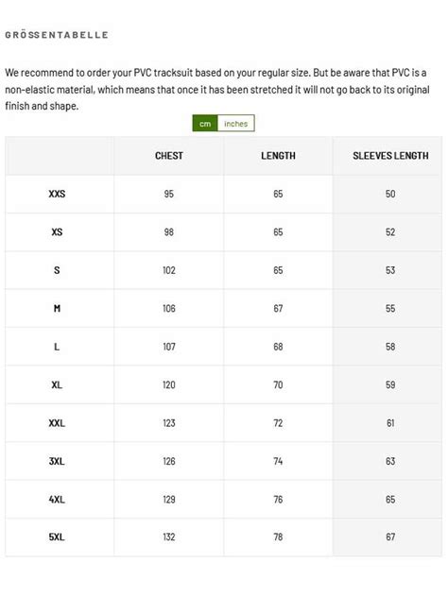
Task: Click the PVC tracksuit recommendation text
Action: point(217,89)
